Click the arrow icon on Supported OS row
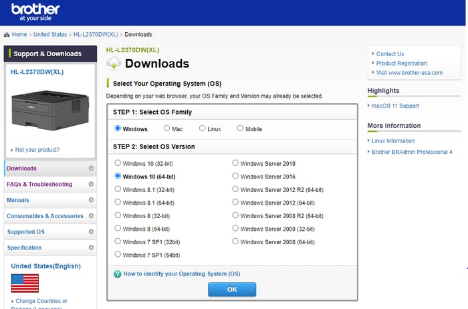The image size is (468, 309). [x=91, y=231]
